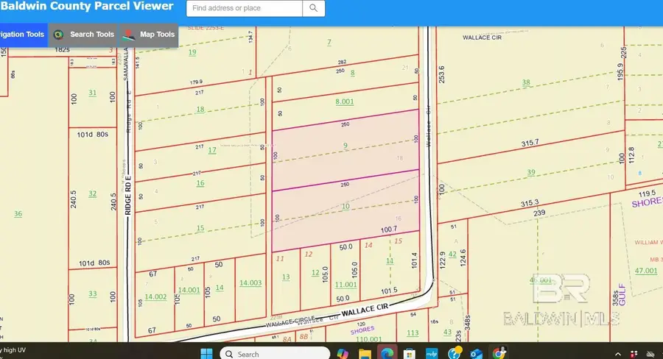Open the Windows Start menu
The image size is (663, 359).
tap(206, 354)
